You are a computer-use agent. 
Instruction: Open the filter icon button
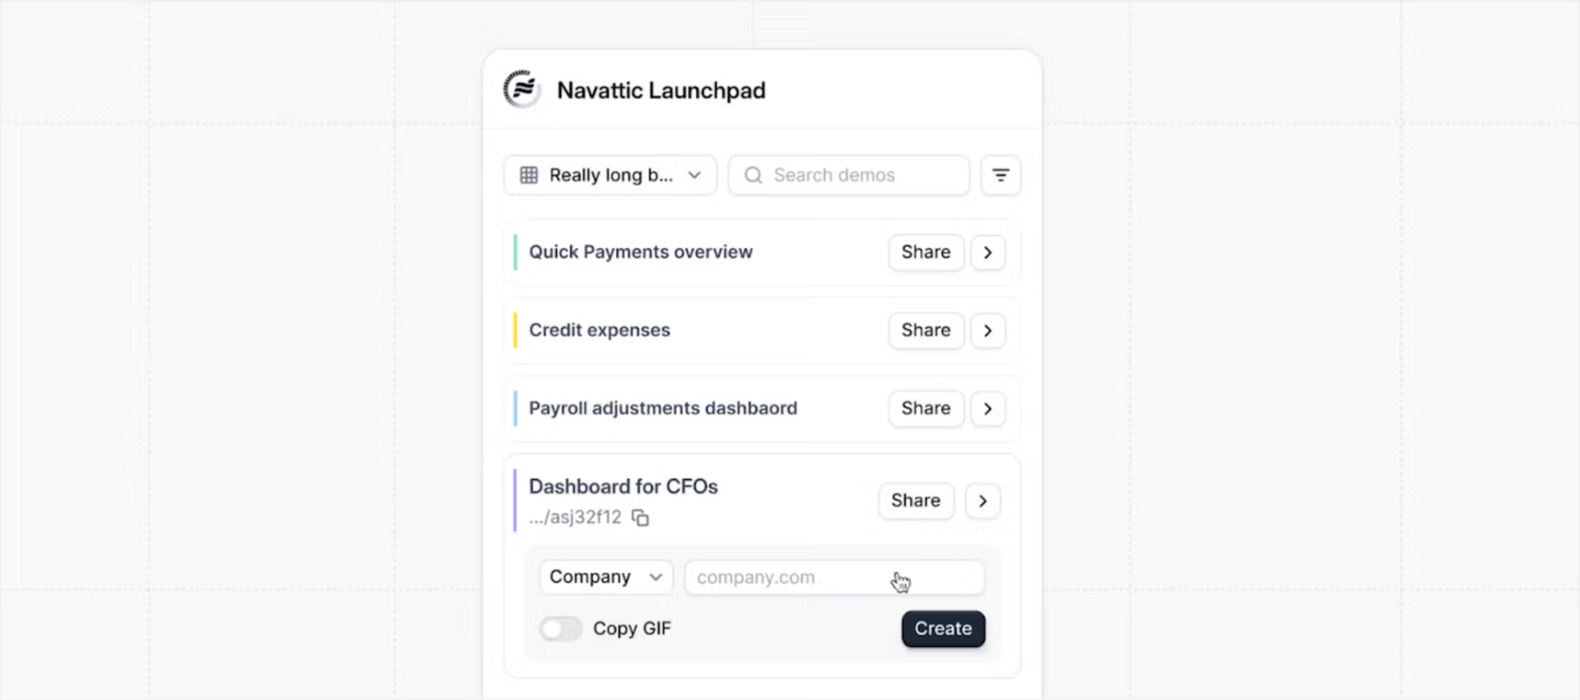[x=1000, y=175]
